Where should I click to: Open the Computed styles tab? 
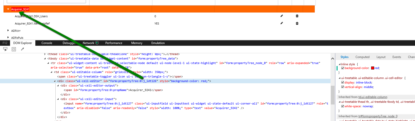click(362, 57)
